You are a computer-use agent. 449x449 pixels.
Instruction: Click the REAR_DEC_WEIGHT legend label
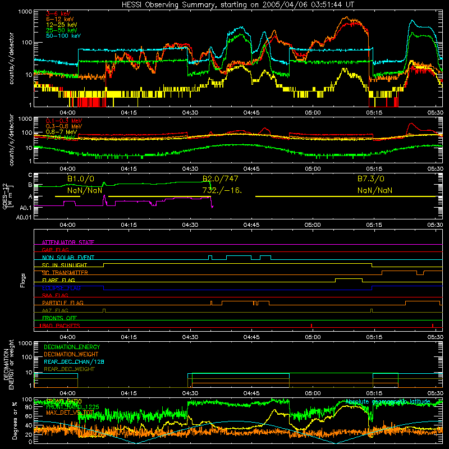point(69,369)
